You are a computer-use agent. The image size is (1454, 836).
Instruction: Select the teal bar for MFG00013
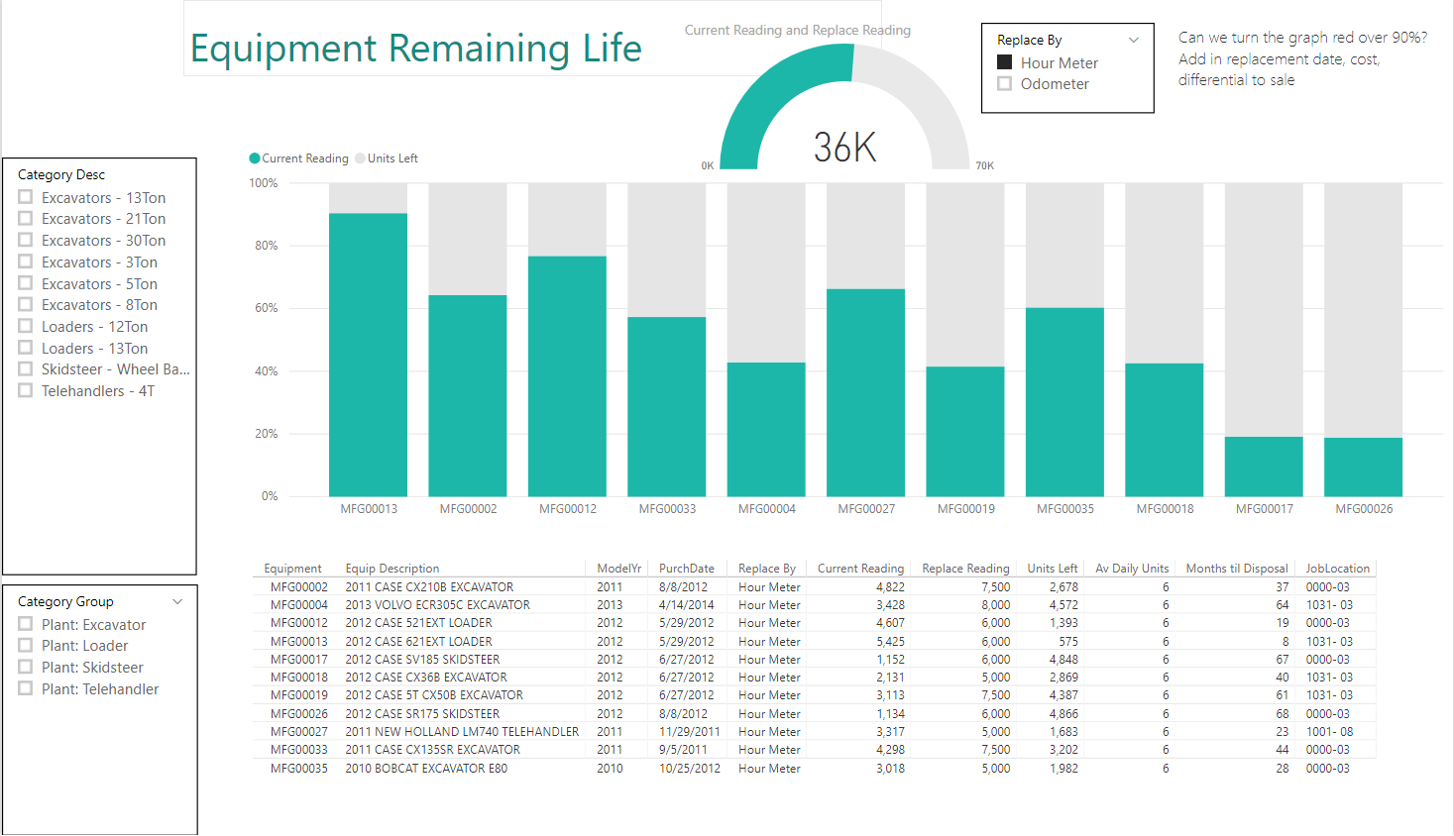pyautogui.click(x=368, y=355)
